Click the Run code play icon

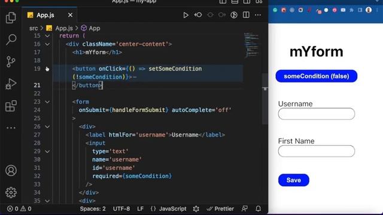click(186, 15)
